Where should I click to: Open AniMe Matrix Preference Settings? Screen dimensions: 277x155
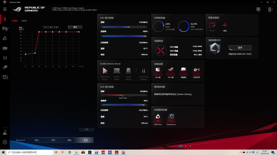pos(143,71)
